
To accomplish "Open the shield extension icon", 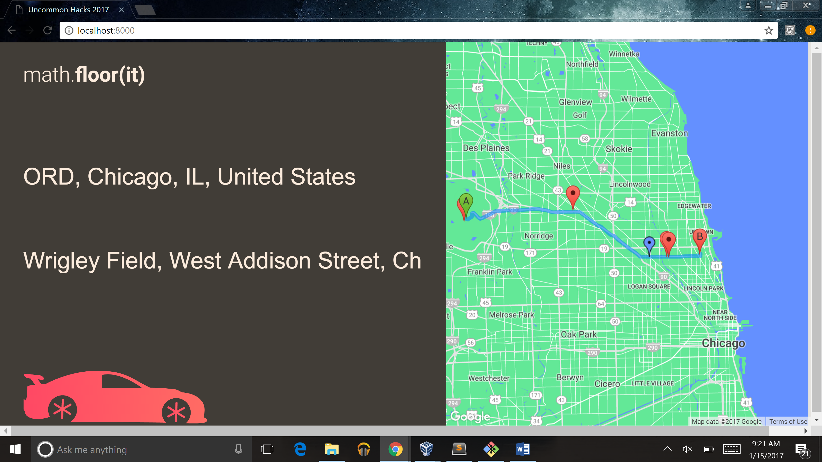I will (x=790, y=31).
